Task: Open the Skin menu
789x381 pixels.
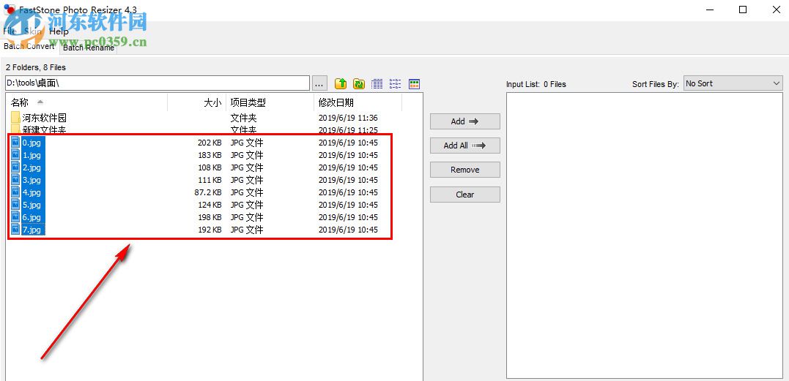Action: tap(33, 31)
